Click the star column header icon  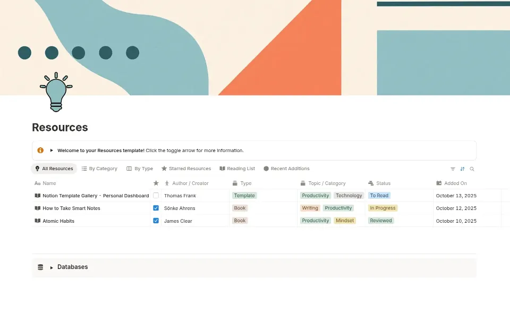(156, 183)
